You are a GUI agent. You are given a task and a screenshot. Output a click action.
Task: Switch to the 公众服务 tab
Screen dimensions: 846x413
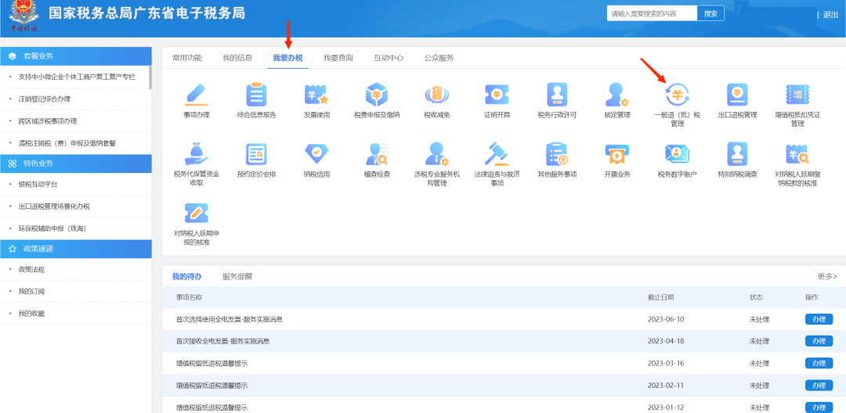tap(439, 58)
